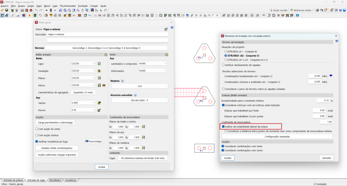Click Betão armado section options icon
Viewport: 347px width, 186px height.
[106, 55]
